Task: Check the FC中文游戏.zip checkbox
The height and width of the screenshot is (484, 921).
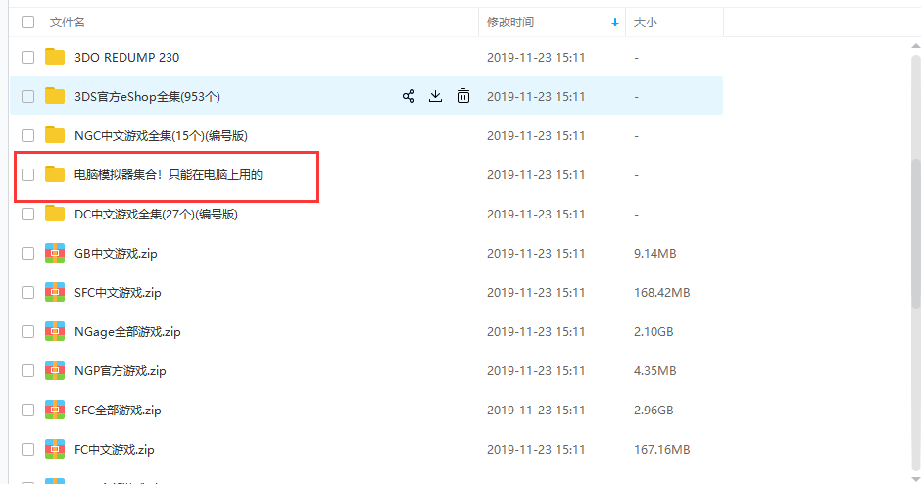Action: coord(27,449)
